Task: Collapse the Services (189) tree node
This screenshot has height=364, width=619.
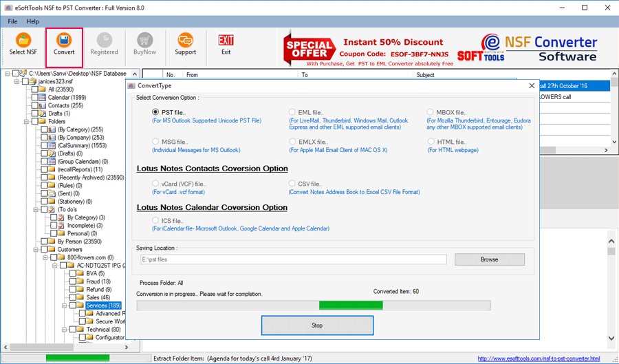Action: pyautogui.click(x=65, y=306)
